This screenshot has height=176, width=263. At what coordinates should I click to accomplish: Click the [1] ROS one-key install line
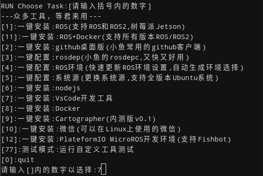93,27
